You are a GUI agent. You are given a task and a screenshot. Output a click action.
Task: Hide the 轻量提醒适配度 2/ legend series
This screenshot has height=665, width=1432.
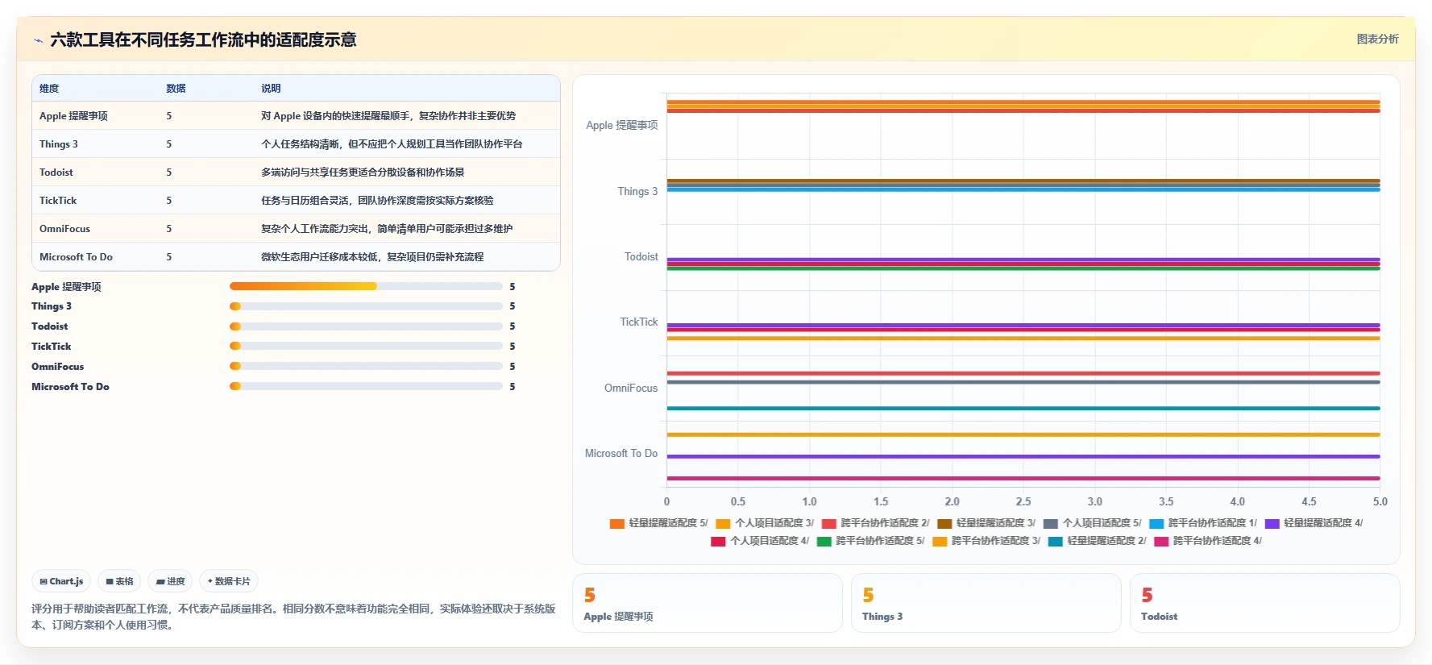pos(1097,541)
